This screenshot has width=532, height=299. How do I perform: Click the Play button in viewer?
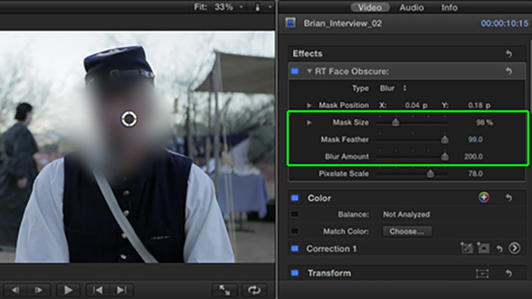[x=67, y=290]
